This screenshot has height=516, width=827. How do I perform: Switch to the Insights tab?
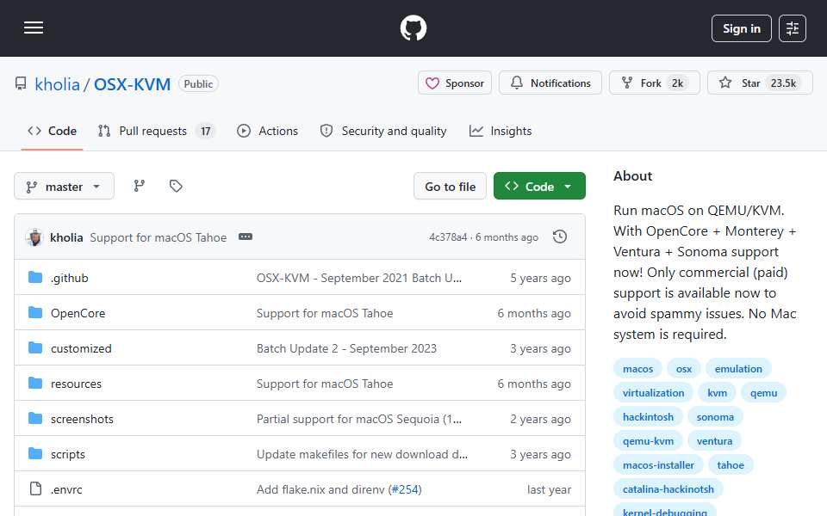(x=501, y=131)
